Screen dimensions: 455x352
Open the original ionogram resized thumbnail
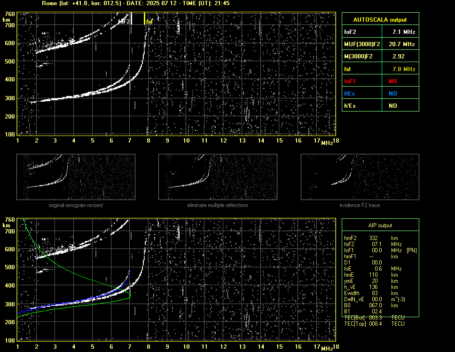tap(76, 177)
